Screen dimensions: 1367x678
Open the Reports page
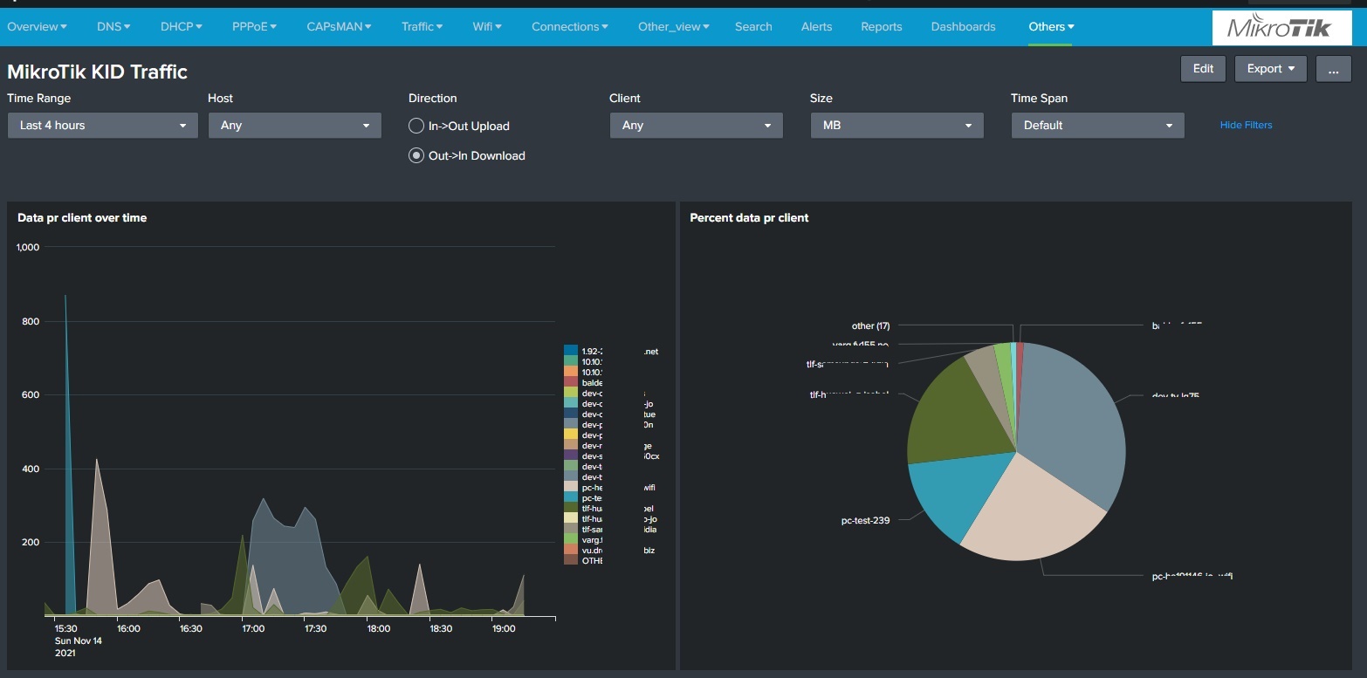[x=881, y=26]
